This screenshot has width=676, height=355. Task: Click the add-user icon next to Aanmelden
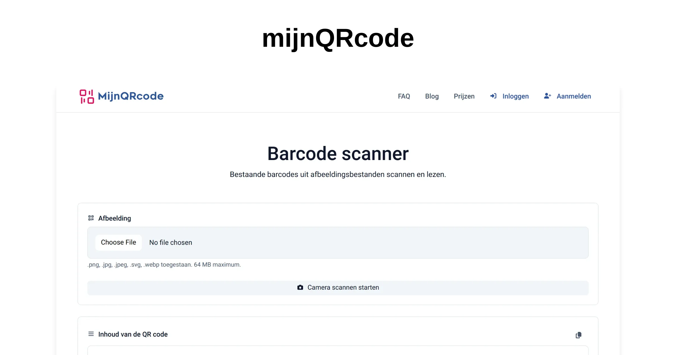point(548,96)
